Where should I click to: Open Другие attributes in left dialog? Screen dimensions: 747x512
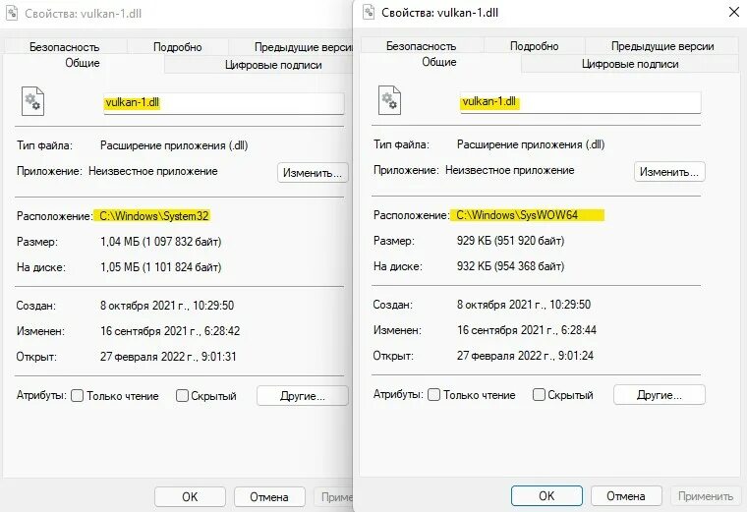click(303, 396)
